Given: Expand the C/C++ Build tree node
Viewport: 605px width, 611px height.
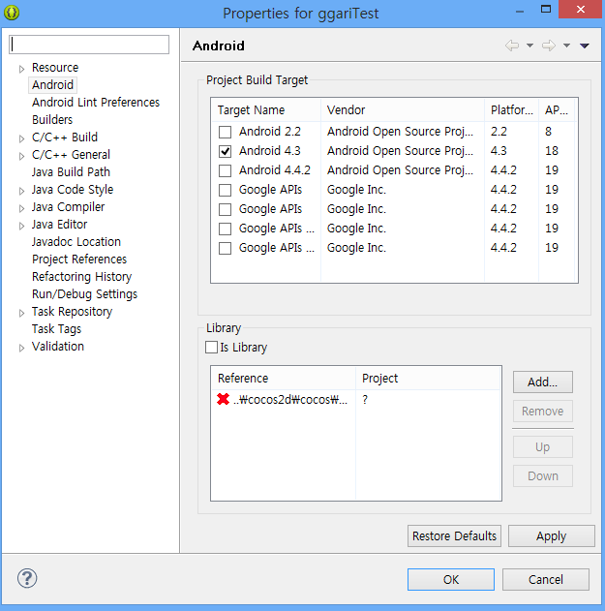Looking at the screenshot, I should 22,138.
